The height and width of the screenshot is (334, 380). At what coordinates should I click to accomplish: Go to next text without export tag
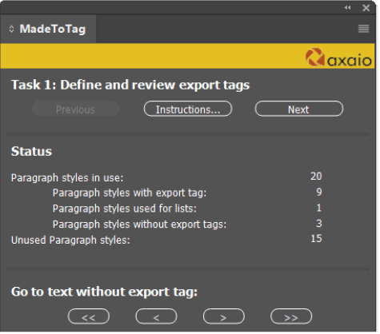point(223,317)
